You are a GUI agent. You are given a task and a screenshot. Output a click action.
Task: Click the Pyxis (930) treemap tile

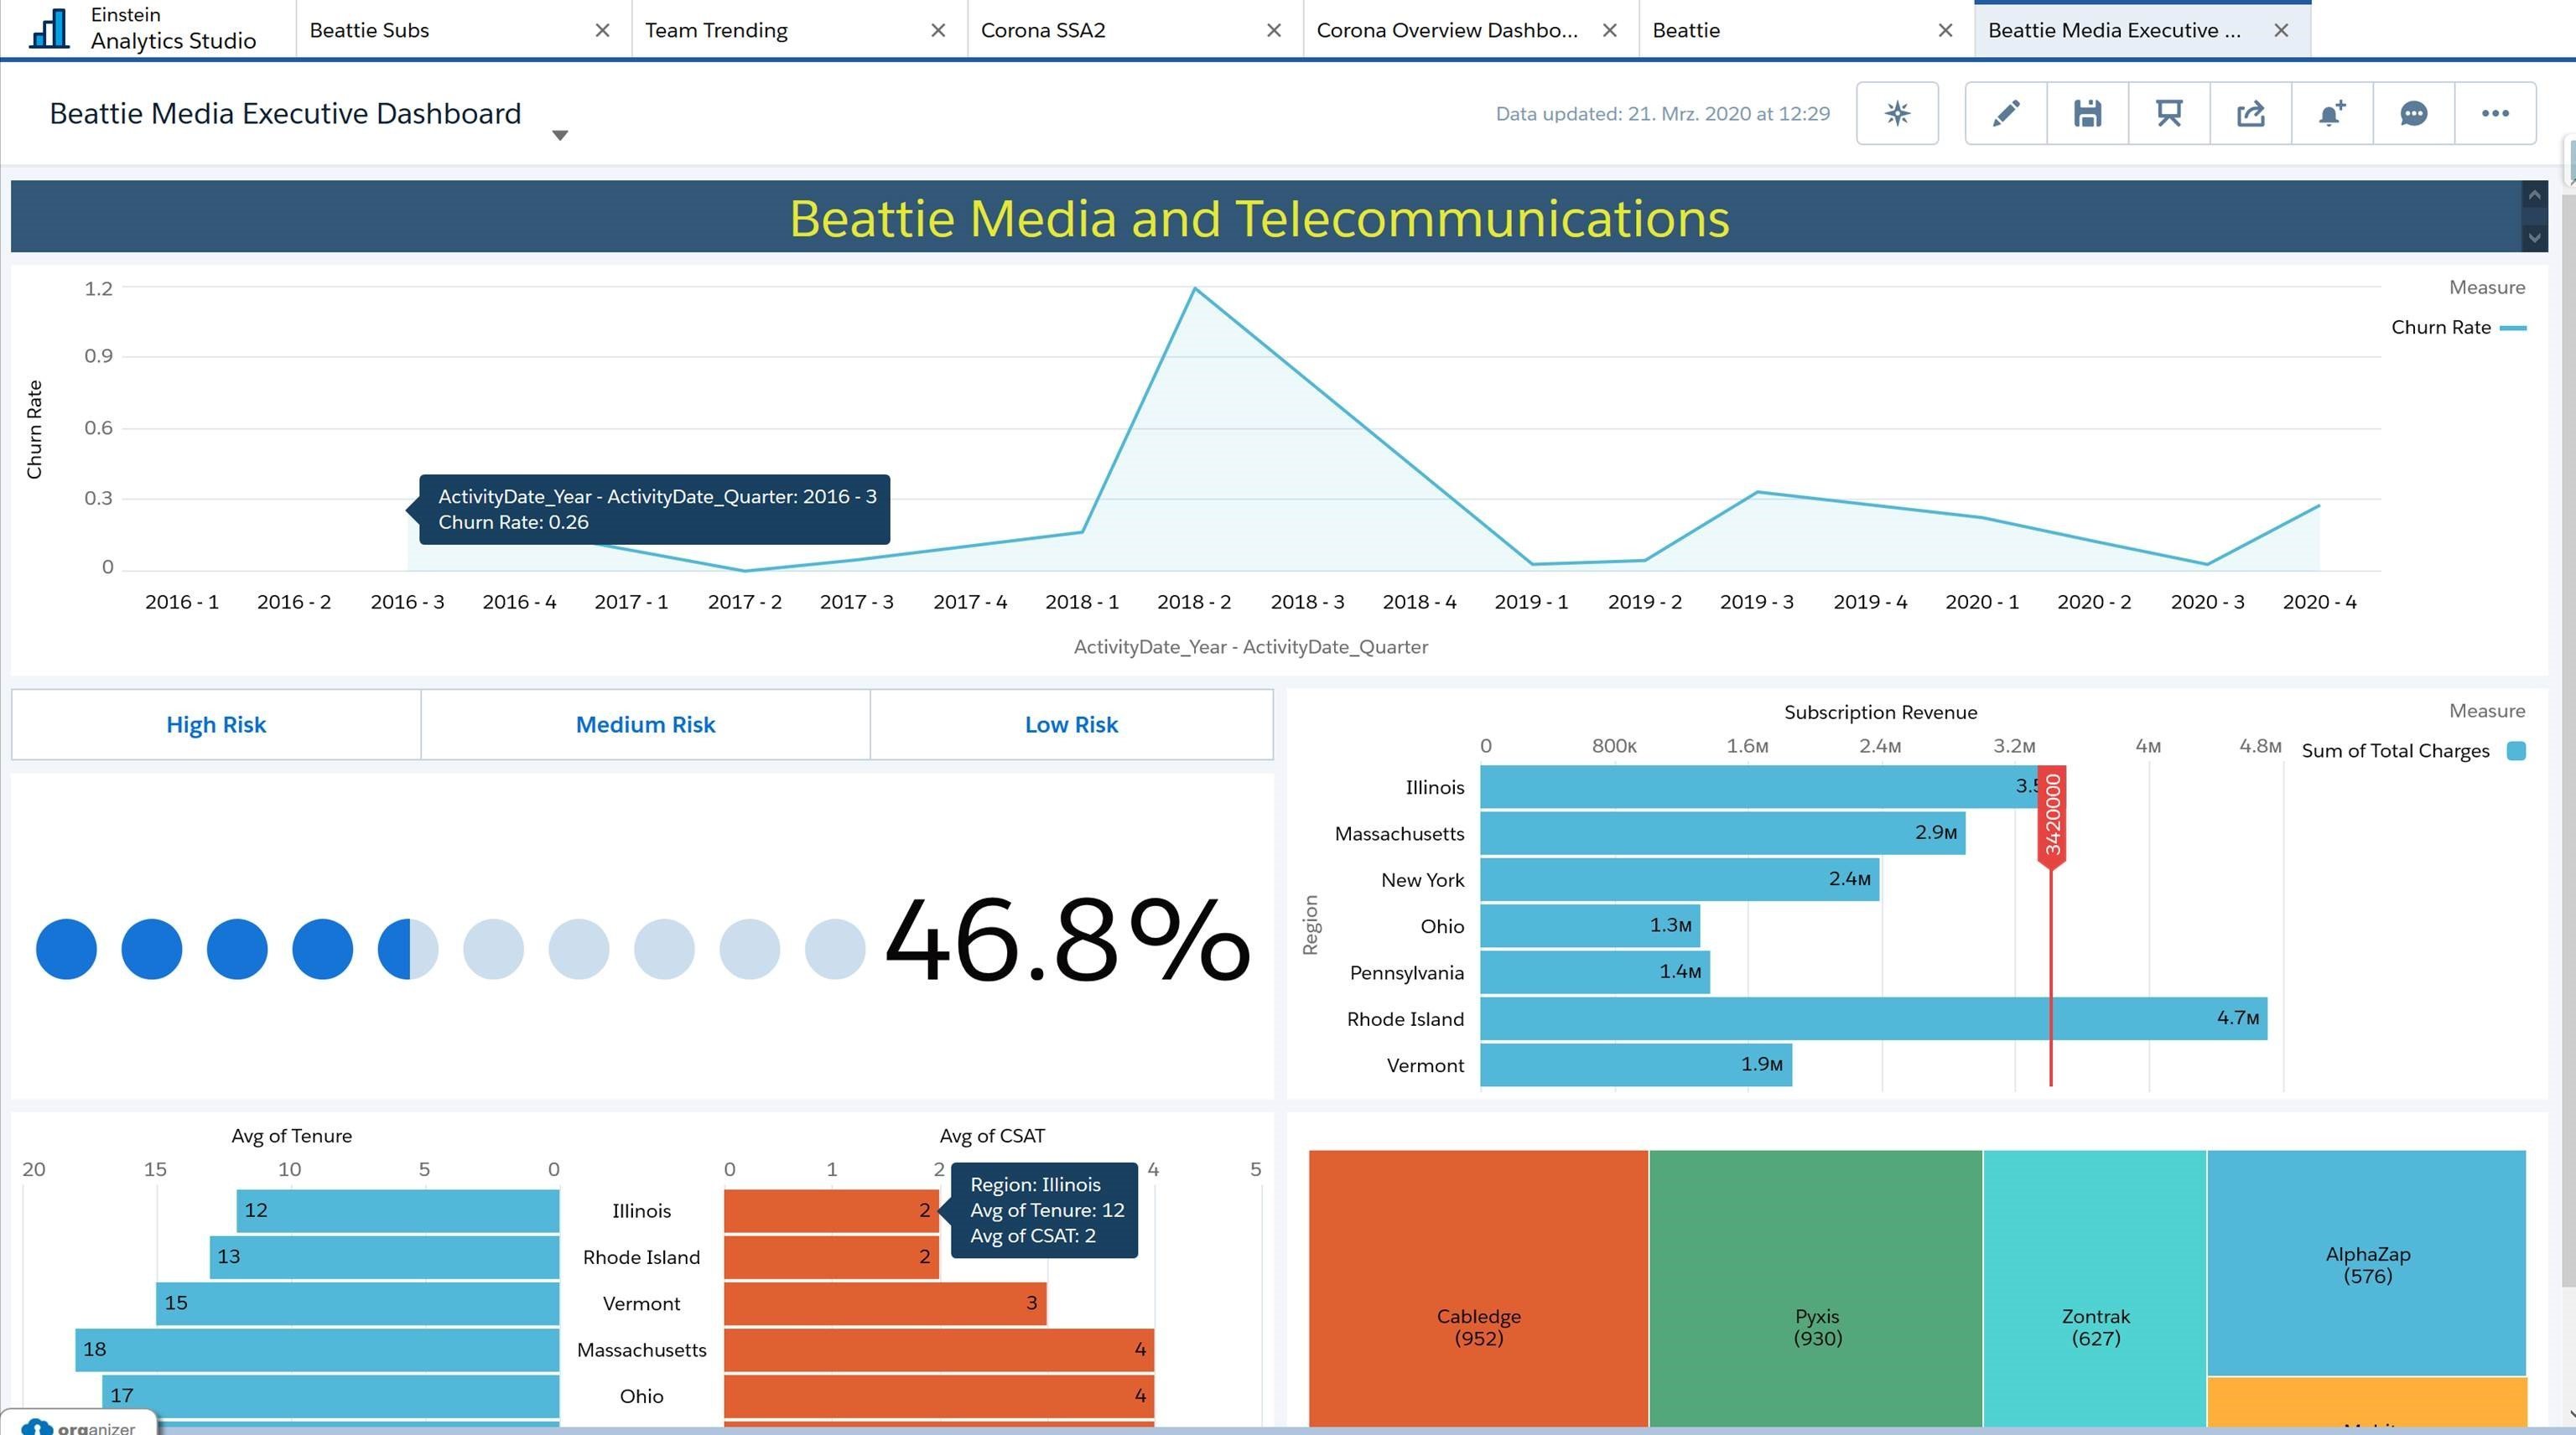[x=1816, y=1289]
